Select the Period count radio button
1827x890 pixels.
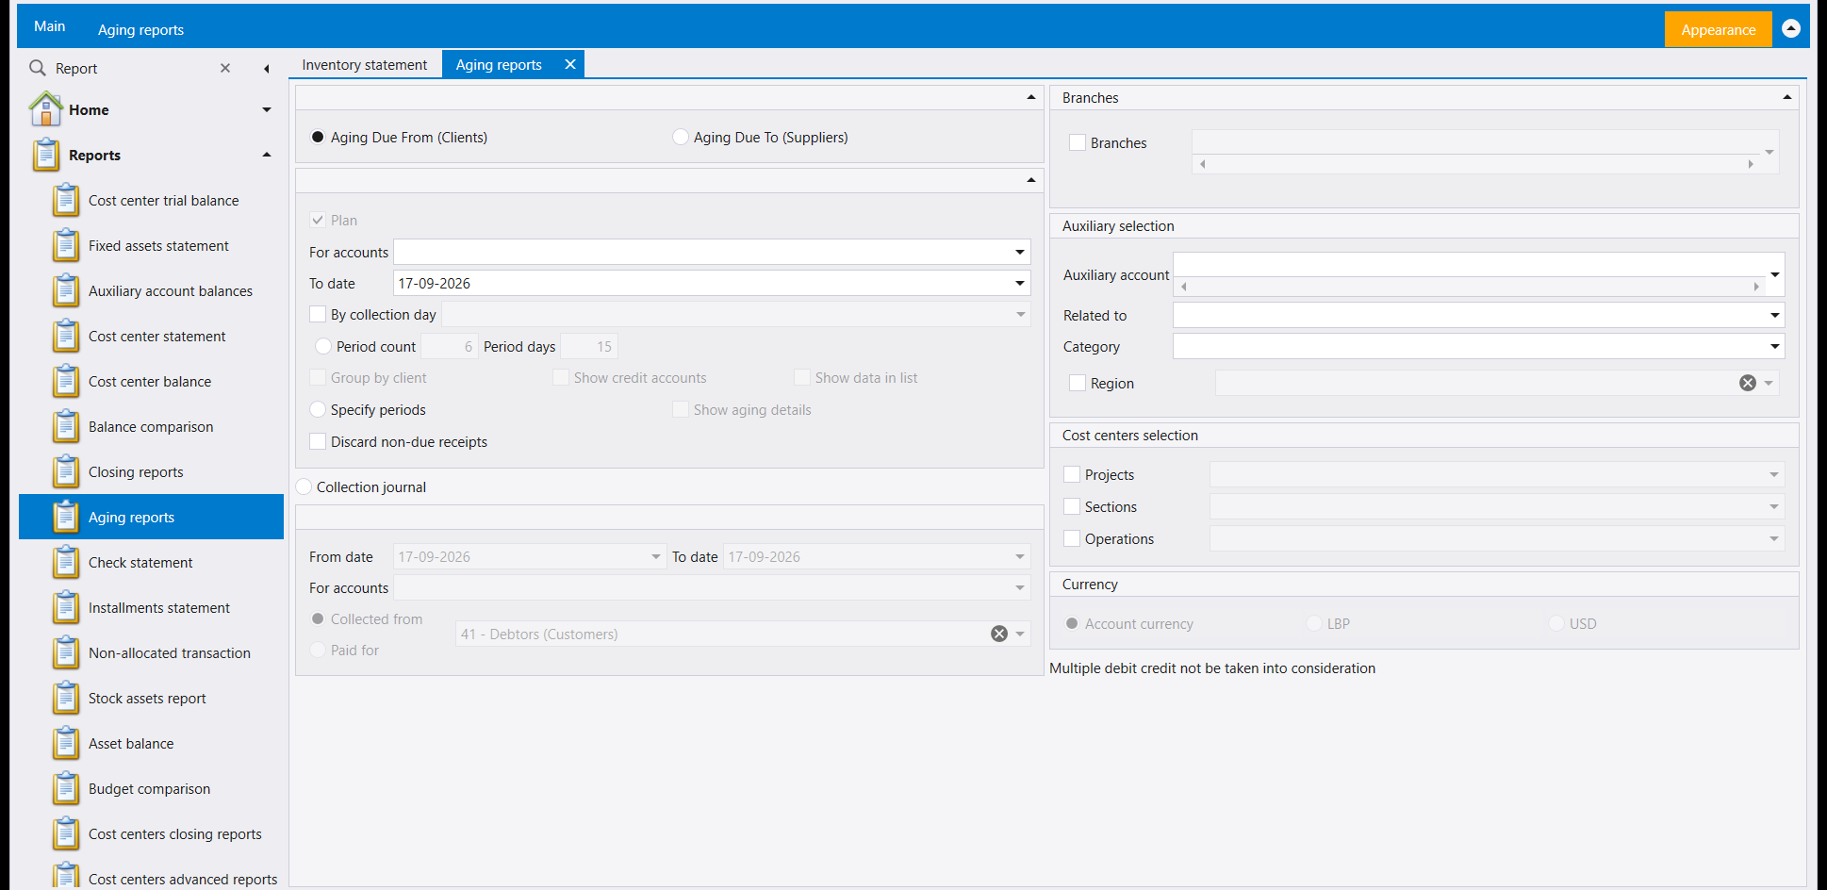tap(323, 346)
